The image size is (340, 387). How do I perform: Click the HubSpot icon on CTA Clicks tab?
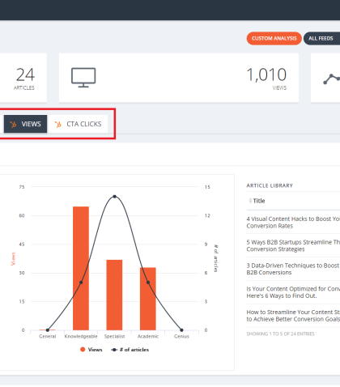click(58, 124)
